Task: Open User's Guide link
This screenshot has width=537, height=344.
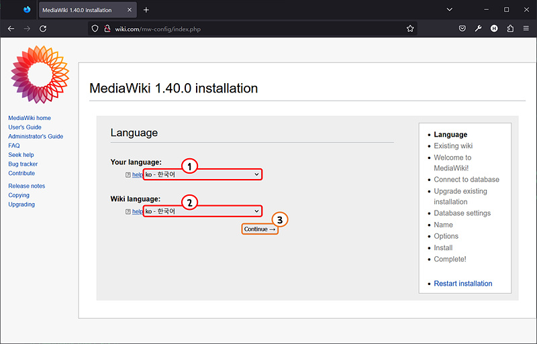Action: 25,127
